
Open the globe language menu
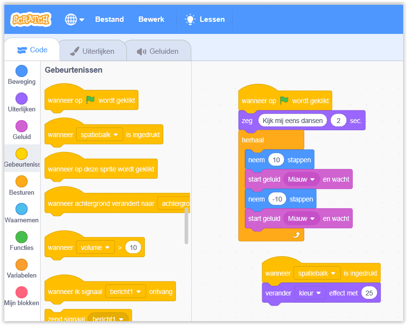pyautogui.click(x=74, y=19)
